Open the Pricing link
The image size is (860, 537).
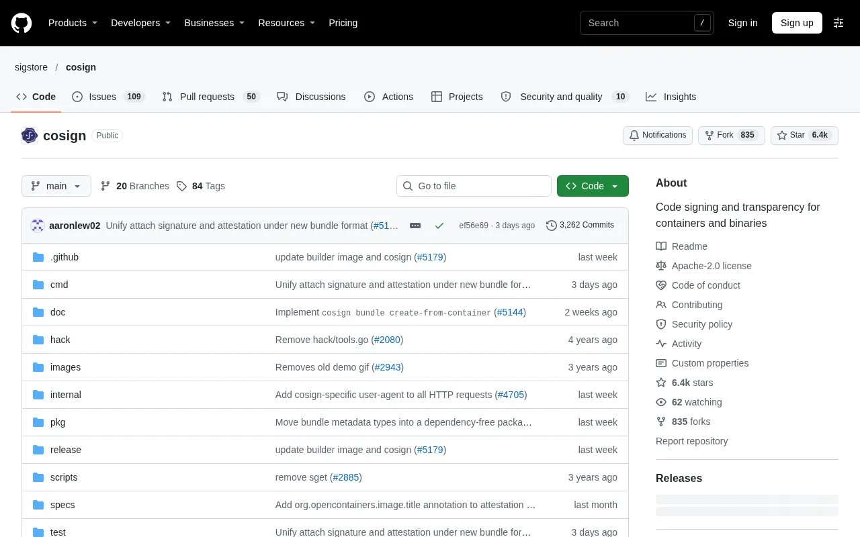(x=343, y=23)
